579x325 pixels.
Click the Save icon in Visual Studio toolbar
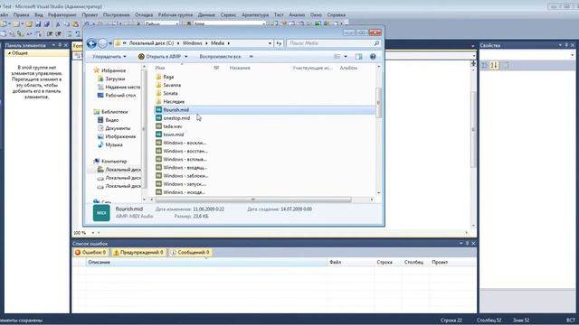(38, 24)
